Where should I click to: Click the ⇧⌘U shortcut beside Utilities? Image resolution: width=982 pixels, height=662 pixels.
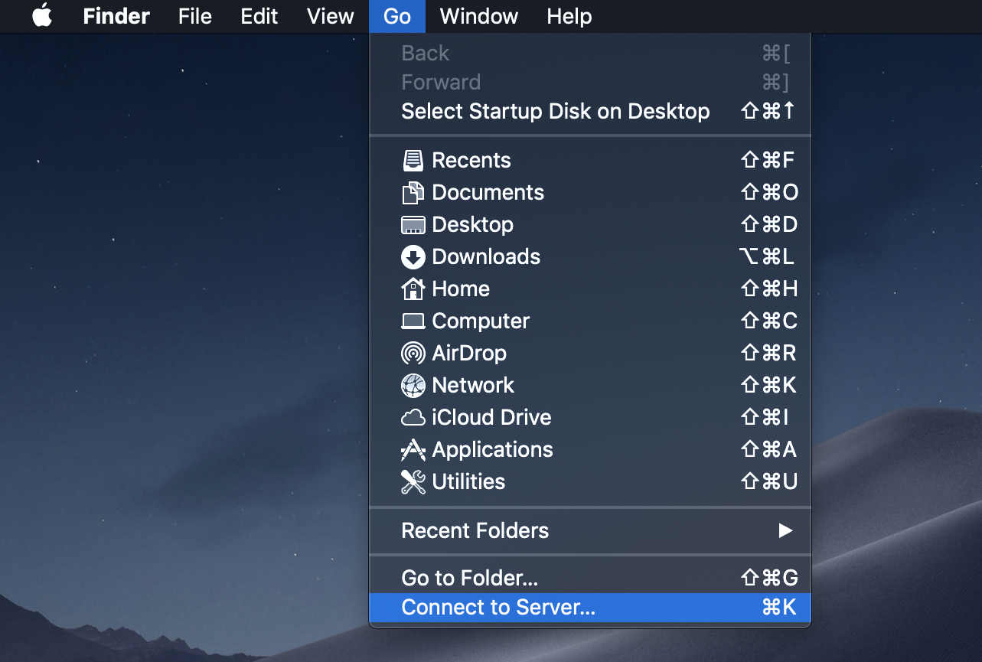(769, 481)
